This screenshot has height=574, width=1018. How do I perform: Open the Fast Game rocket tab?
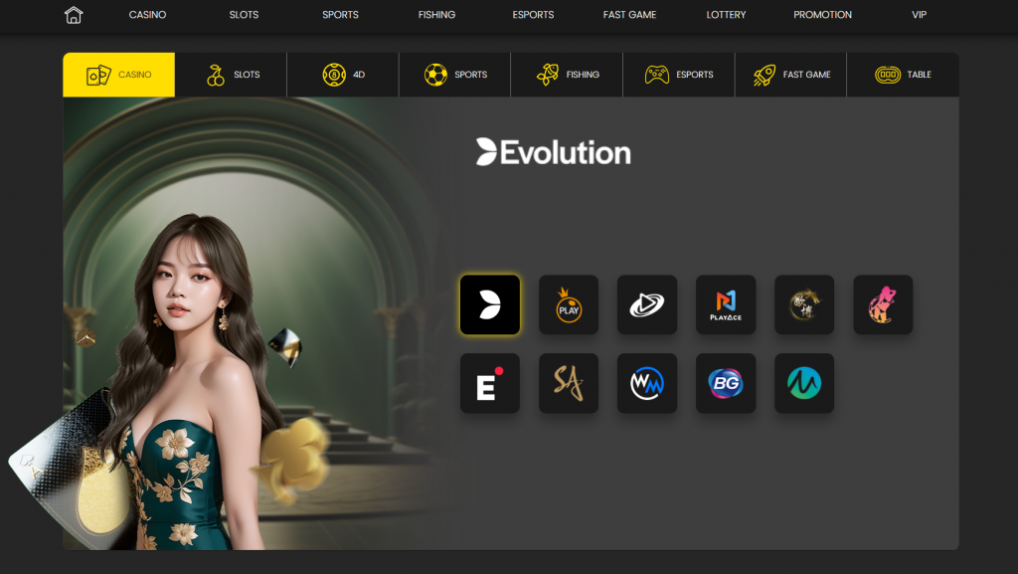click(x=790, y=75)
